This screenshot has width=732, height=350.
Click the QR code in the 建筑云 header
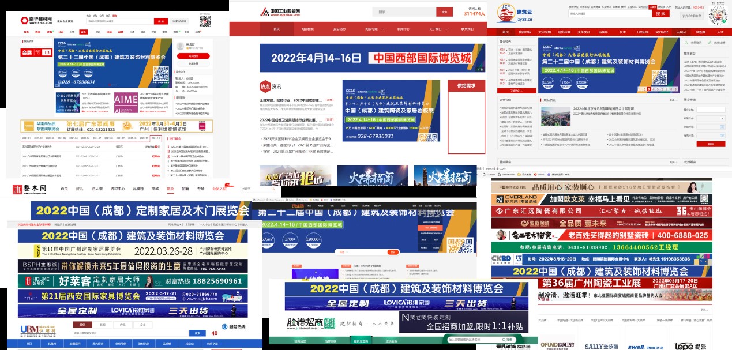click(717, 15)
